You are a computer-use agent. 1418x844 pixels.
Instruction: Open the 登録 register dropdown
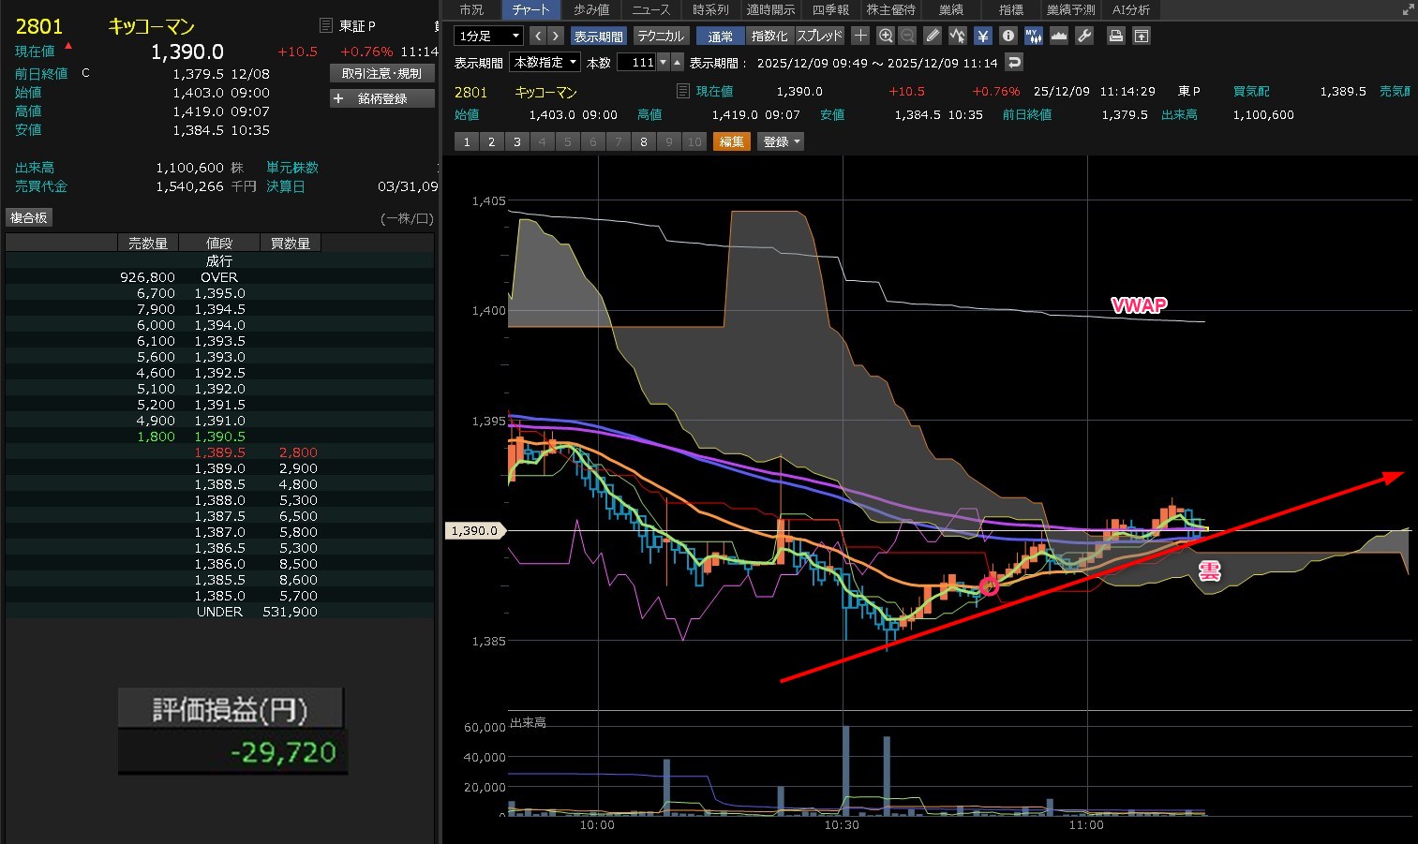781,141
